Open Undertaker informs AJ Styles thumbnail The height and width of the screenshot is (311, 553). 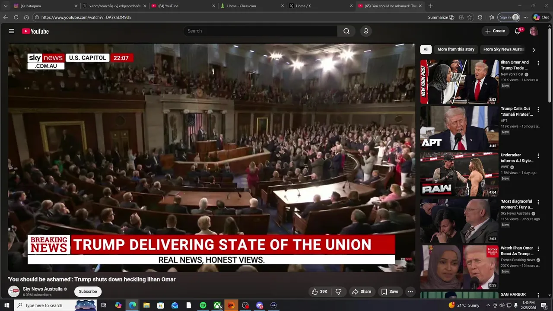[459, 175]
